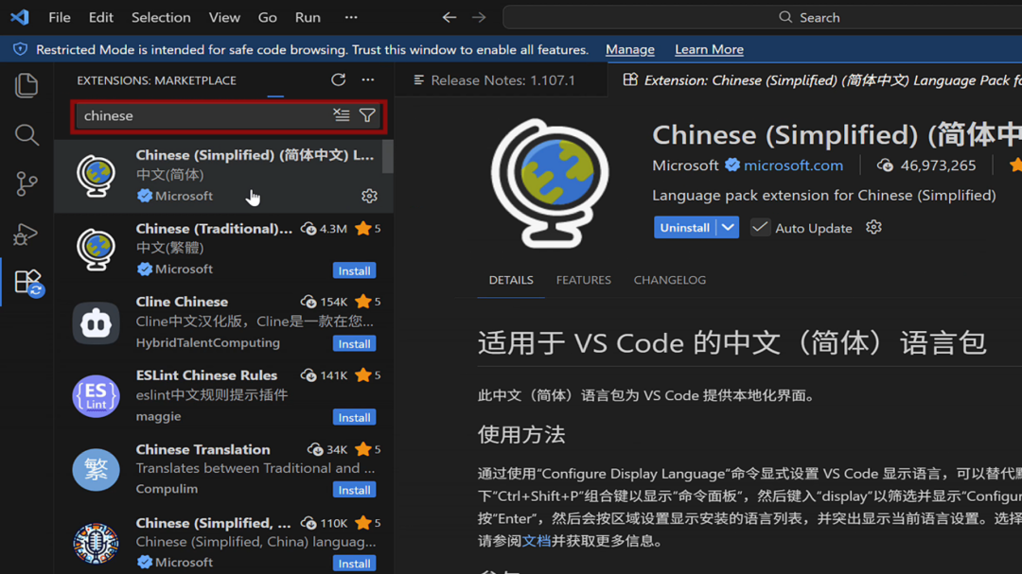Open the Search view in activity bar
This screenshot has width=1022, height=574.
(x=26, y=135)
